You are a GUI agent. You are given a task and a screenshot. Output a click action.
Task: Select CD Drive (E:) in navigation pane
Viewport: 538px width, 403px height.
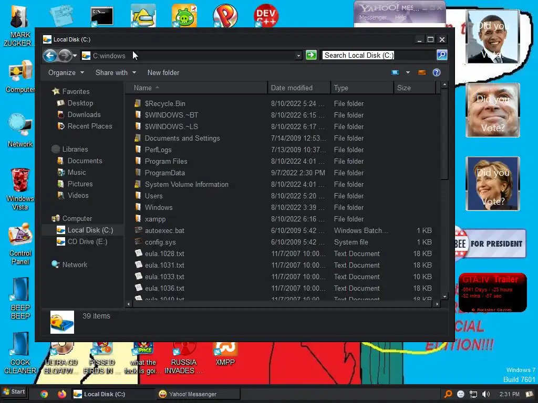tap(82, 241)
